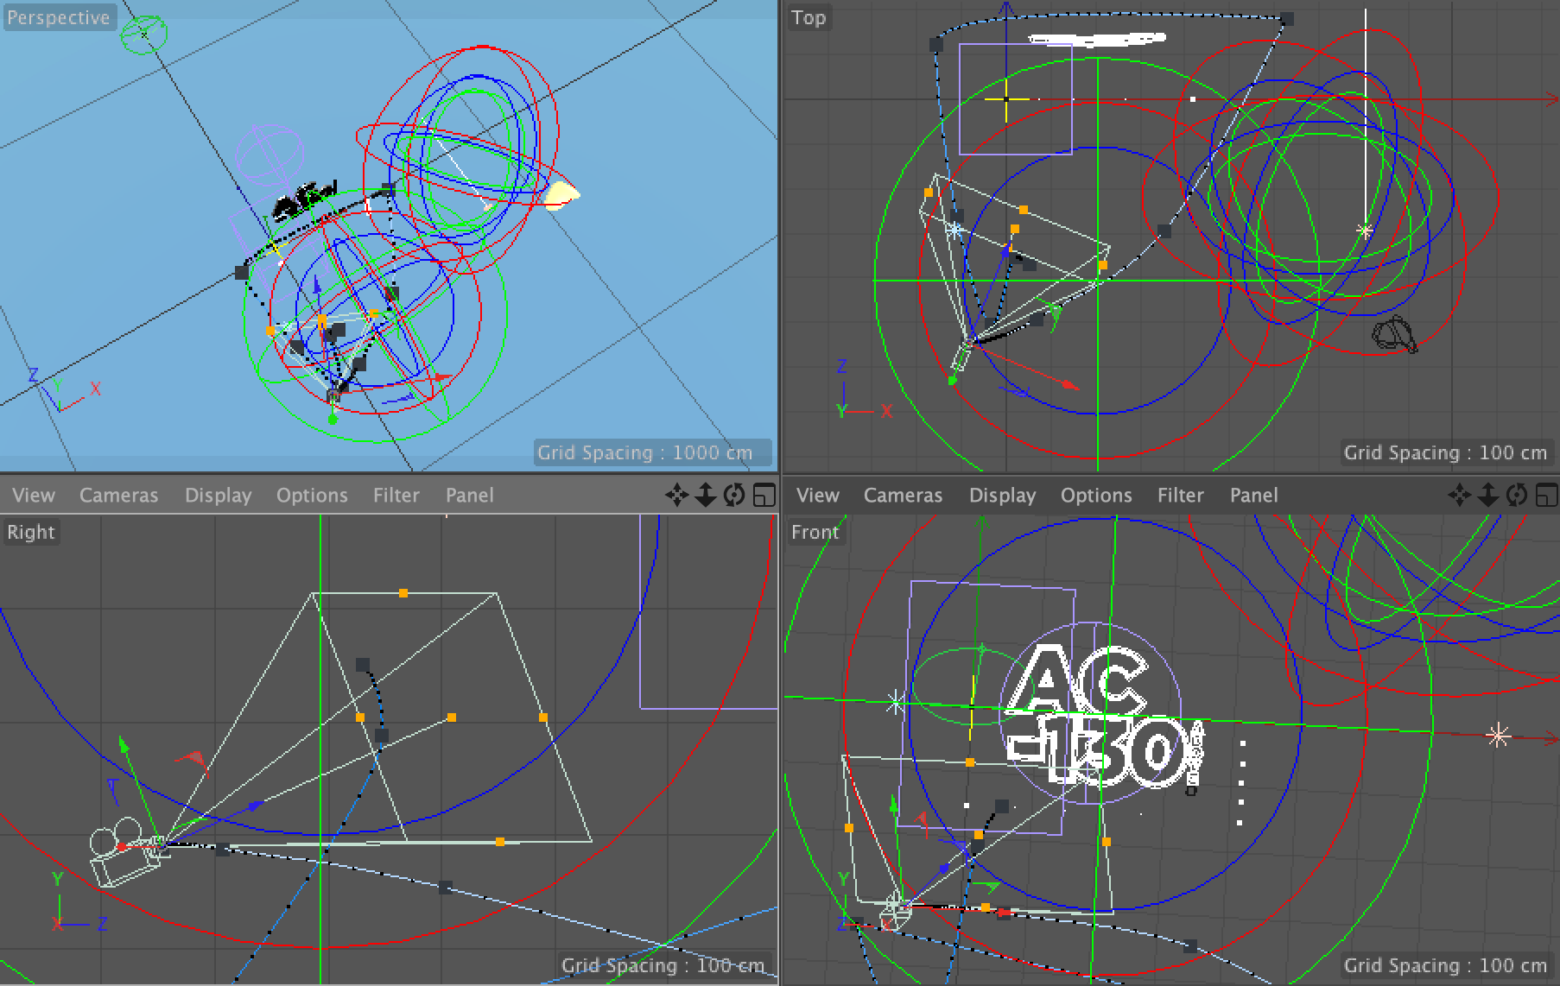Open Display menu in Front viewport
1560x986 pixels.
[1002, 496]
